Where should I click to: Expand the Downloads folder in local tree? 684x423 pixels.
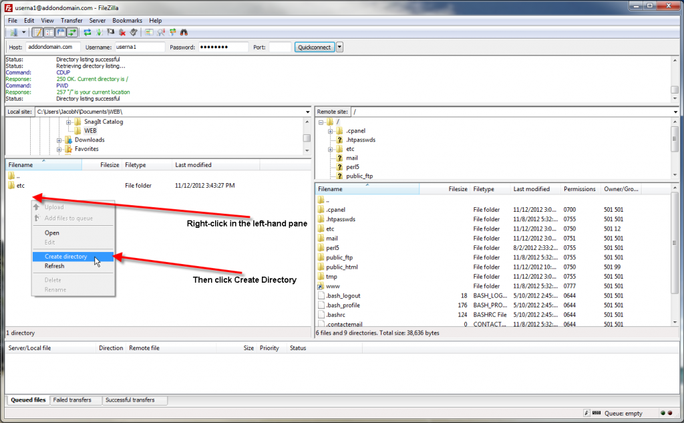tap(59, 140)
